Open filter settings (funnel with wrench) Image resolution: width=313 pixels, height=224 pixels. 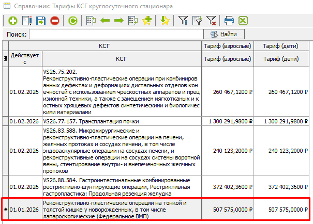pos(183,21)
